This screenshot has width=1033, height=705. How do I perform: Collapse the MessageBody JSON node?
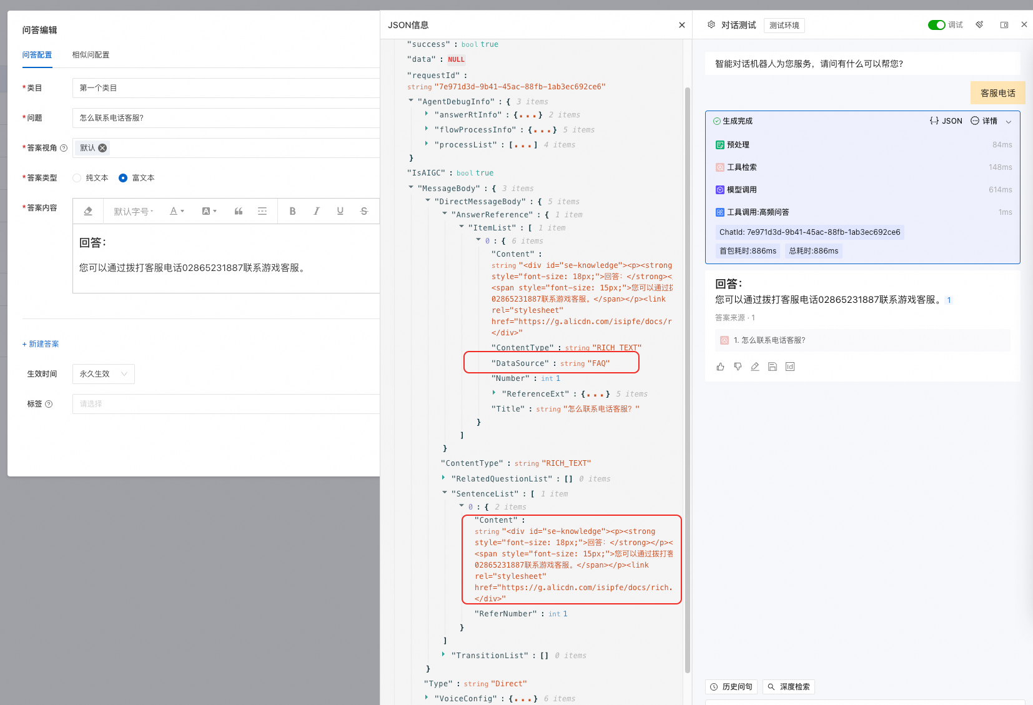coord(411,187)
